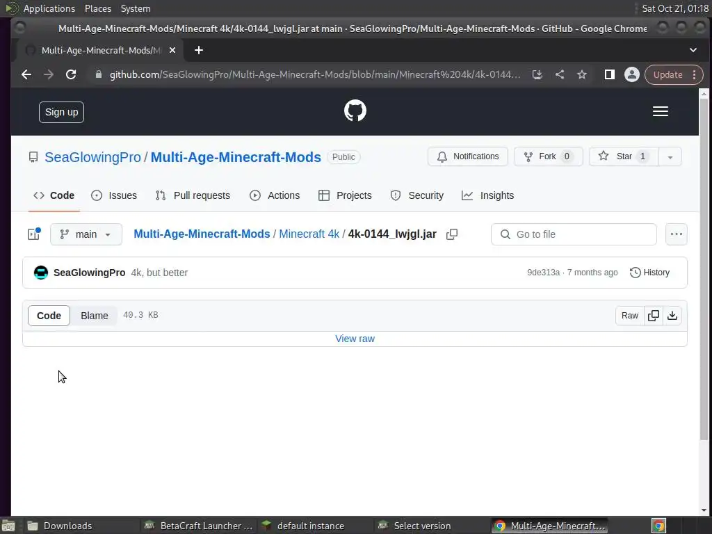Share this page via share icon
This screenshot has height=534, width=712.
click(560, 74)
